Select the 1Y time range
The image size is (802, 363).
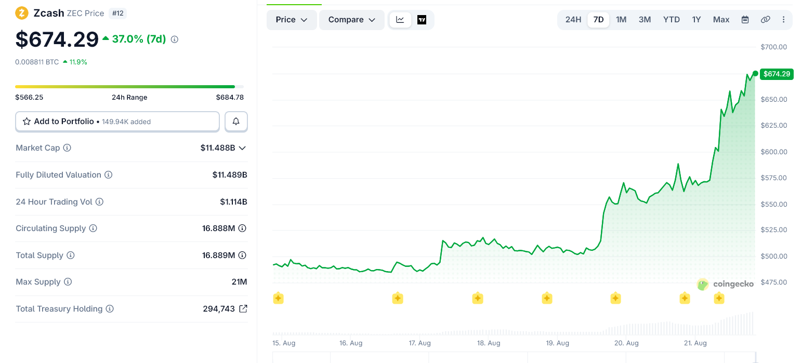click(696, 20)
